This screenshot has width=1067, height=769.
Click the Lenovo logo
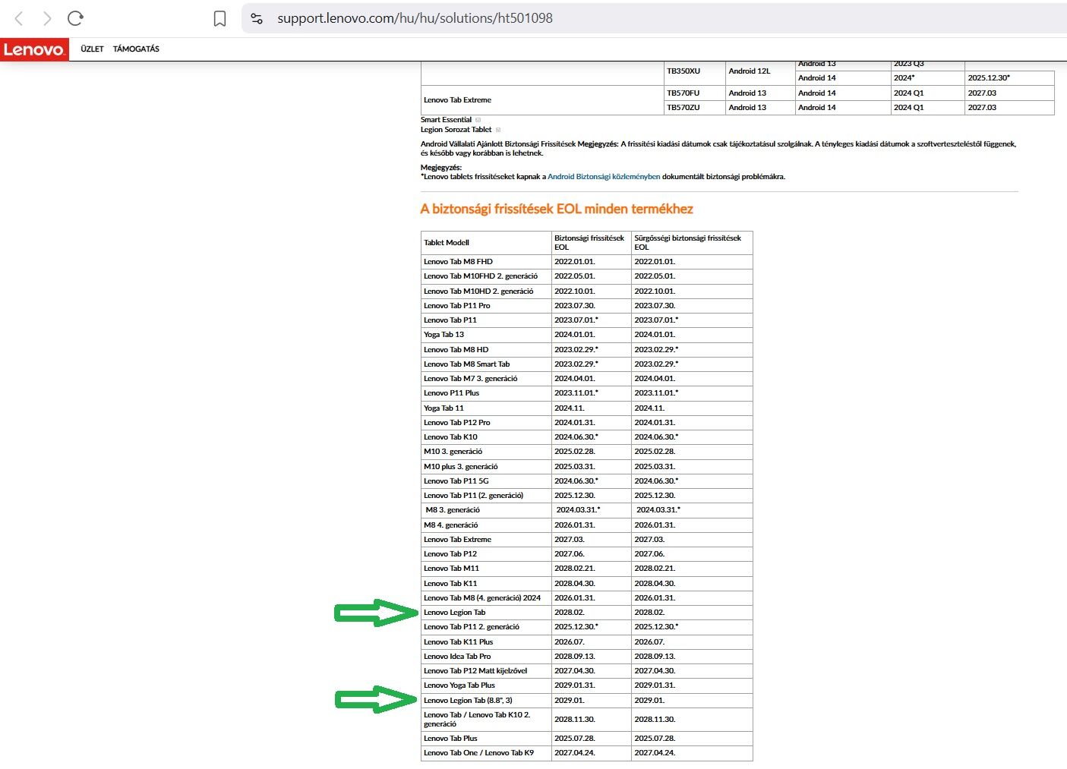point(34,49)
